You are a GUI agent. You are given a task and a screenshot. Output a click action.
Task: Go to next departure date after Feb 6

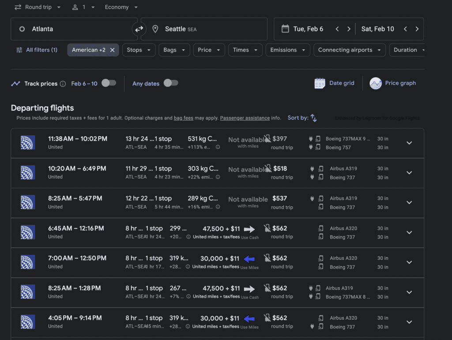pyautogui.click(x=349, y=29)
